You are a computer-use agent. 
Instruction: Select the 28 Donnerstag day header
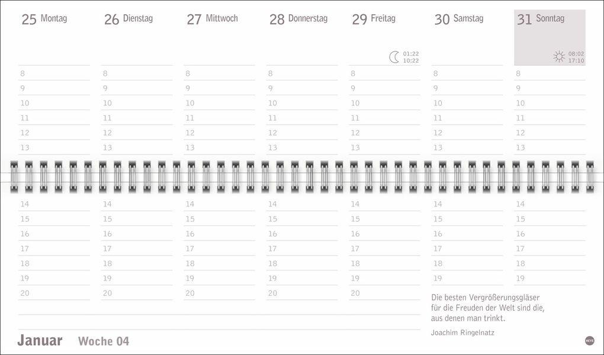298,19
